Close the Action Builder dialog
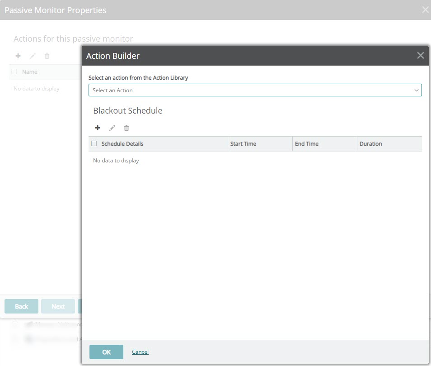 click(420, 55)
